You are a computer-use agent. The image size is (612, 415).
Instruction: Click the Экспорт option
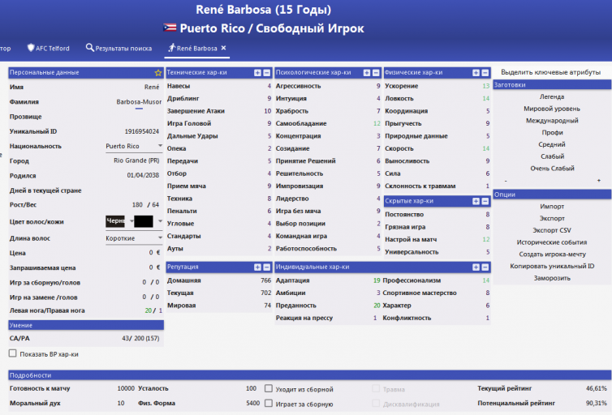[x=552, y=218]
